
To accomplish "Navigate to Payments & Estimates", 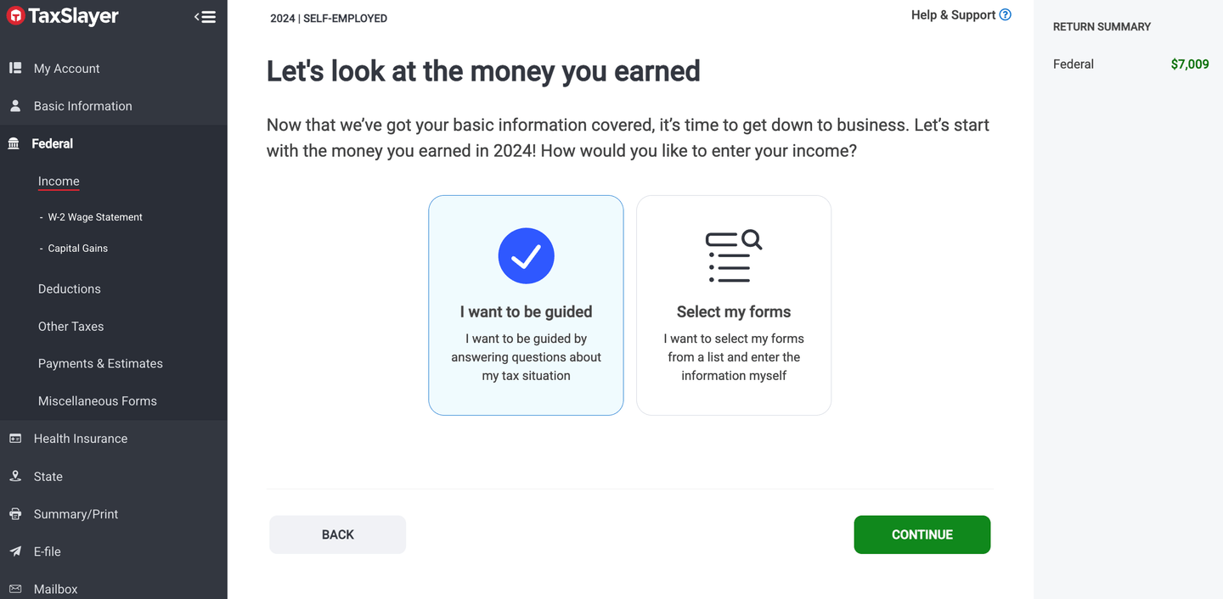I will tap(100, 364).
